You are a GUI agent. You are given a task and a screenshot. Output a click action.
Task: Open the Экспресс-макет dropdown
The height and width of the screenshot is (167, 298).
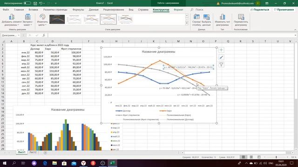point(27,20)
